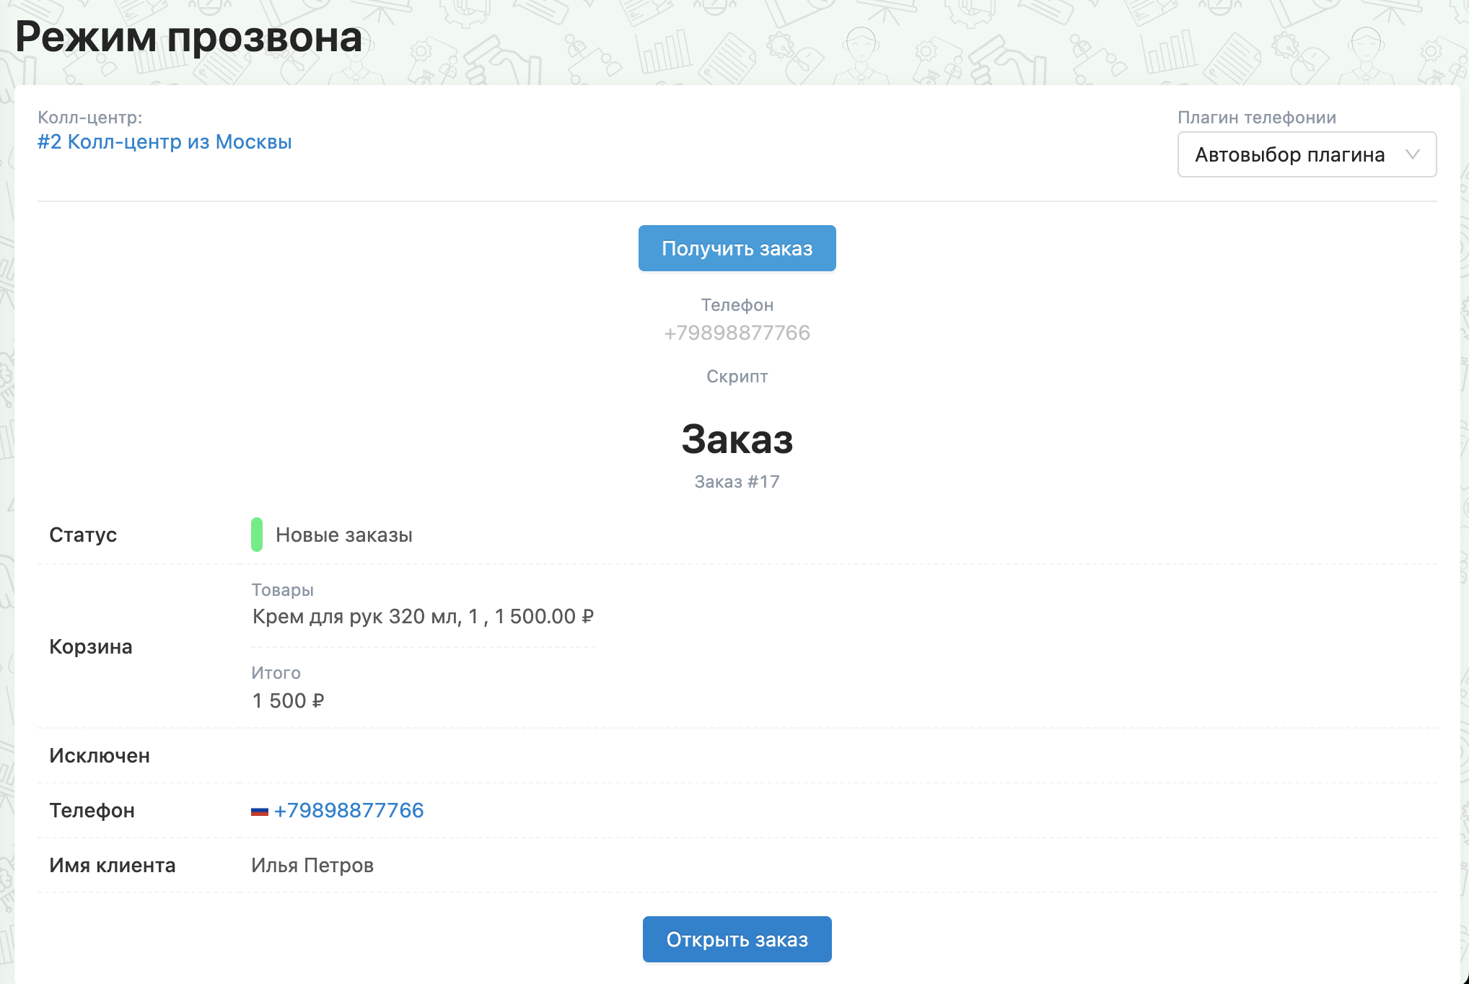Click the Итого value 1 500 ₽
The height and width of the screenshot is (984, 1469).
[288, 700]
